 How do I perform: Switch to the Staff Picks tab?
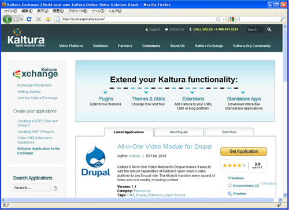(x=229, y=132)
